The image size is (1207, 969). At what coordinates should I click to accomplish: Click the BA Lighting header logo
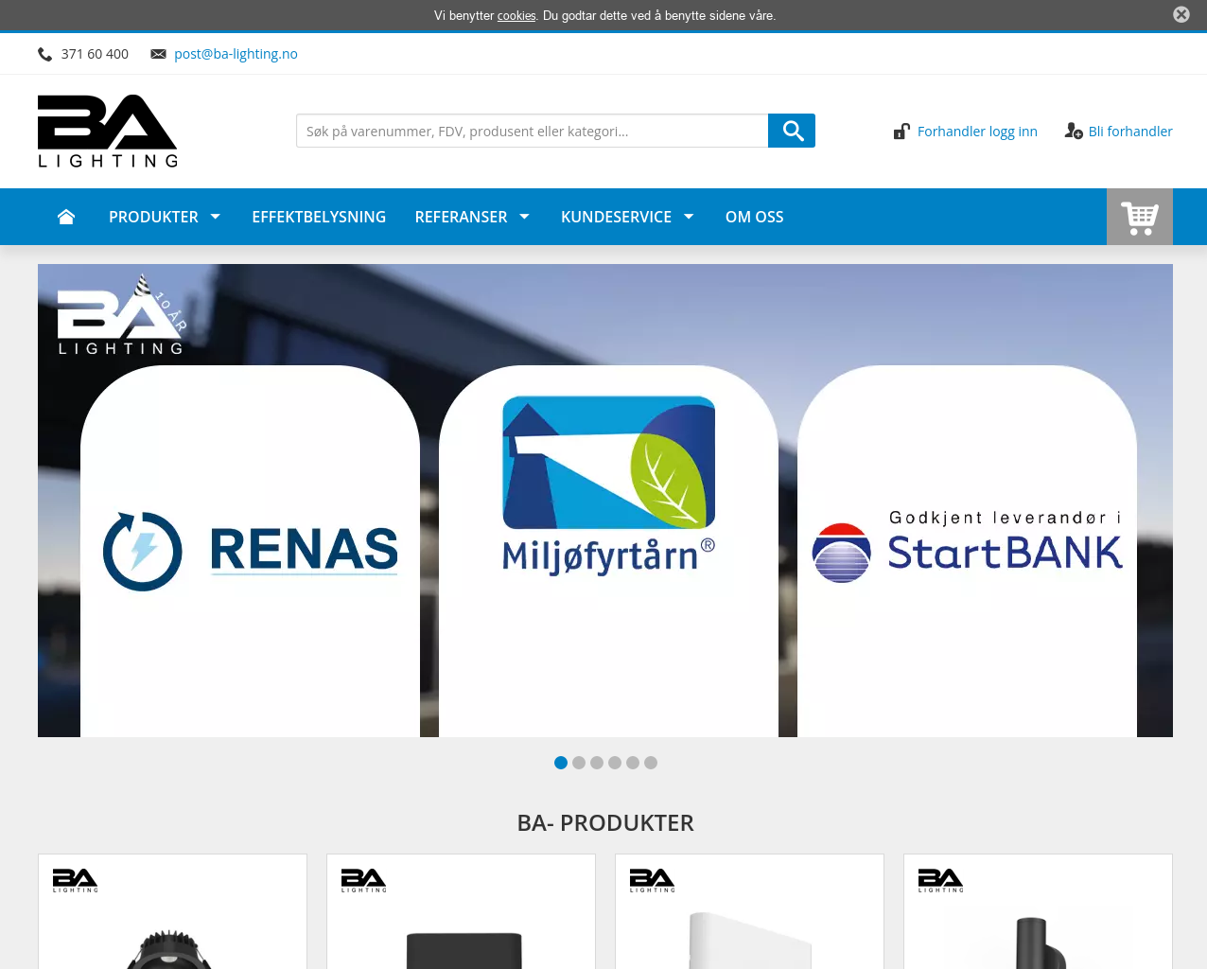[108, 132]
